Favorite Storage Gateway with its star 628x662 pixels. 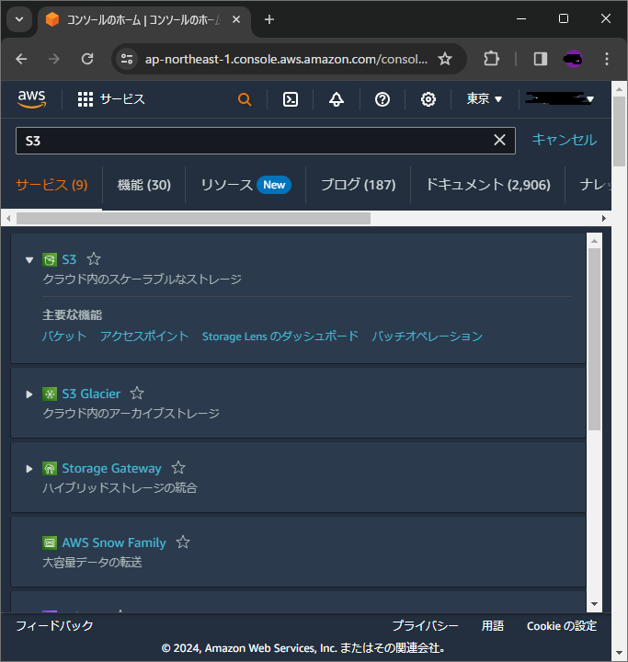coord(178,467)
